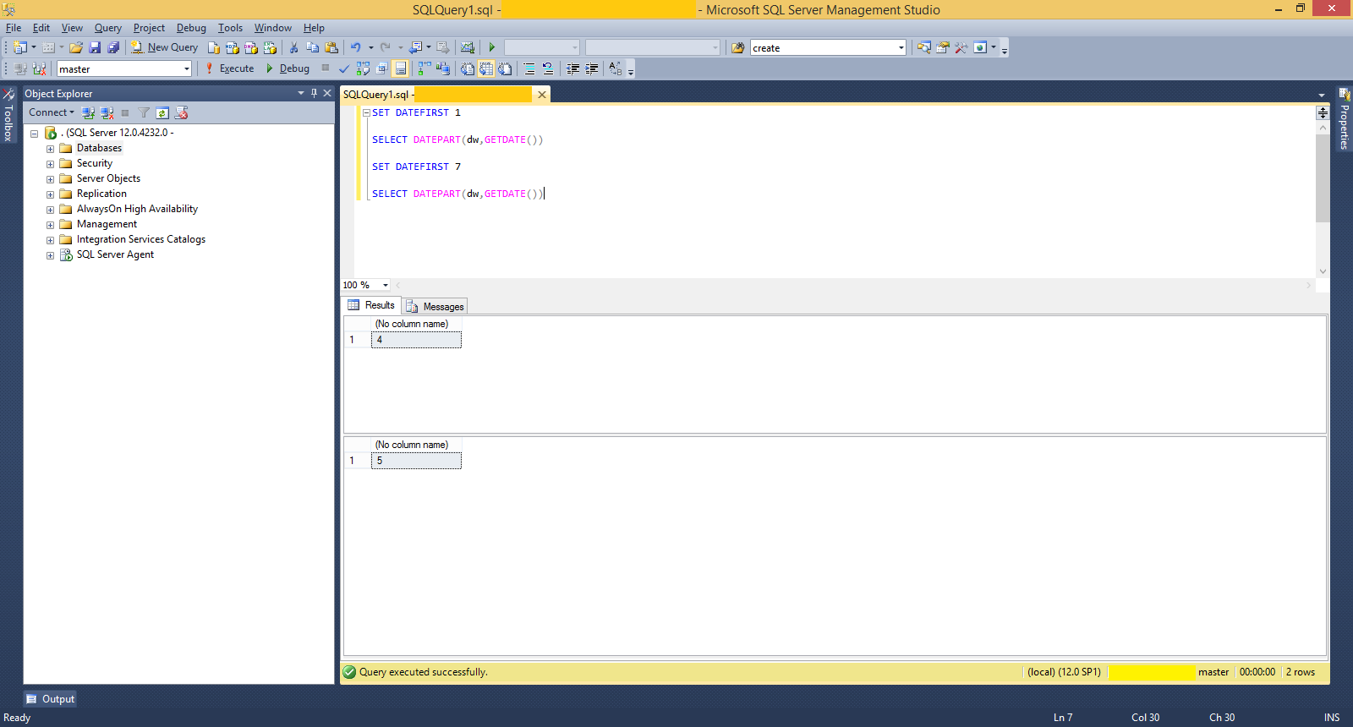Refresh the Object Explorer tree
The width and height of the screenshot is (1353, 727).
click(x=162, y=112)
